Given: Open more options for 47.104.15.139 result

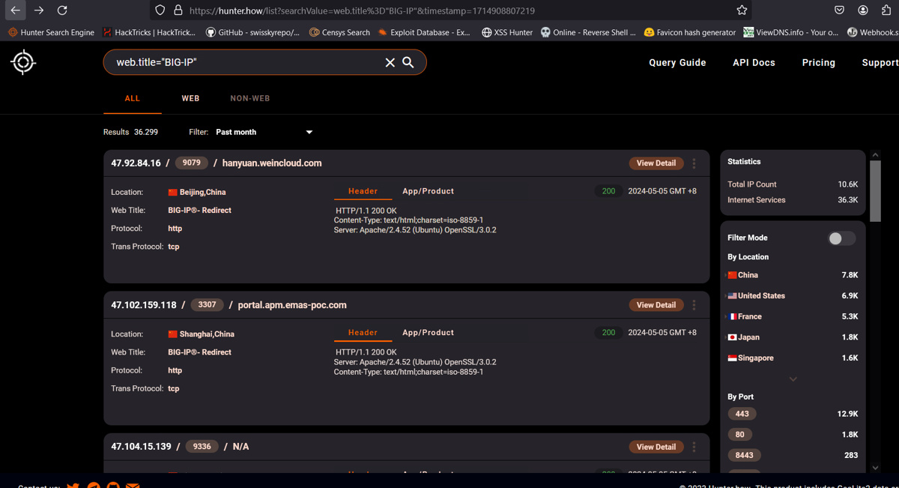Looking at the screenshot, I should [x=694, y=447].
